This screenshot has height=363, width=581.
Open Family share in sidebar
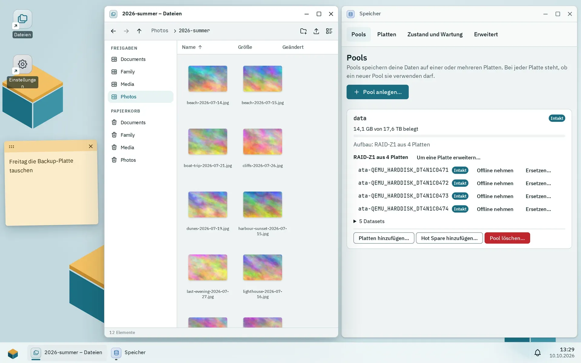[140, 72]
